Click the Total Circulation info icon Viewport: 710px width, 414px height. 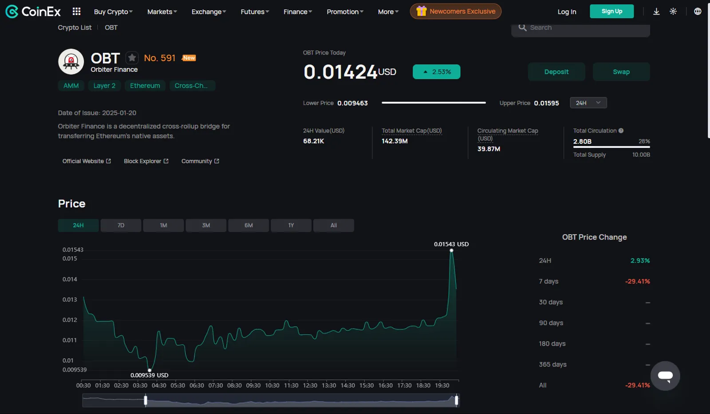[621, 131]
